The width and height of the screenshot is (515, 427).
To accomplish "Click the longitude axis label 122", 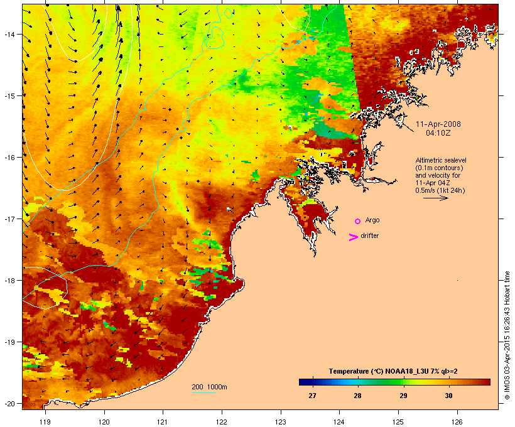I will [222, 422].
